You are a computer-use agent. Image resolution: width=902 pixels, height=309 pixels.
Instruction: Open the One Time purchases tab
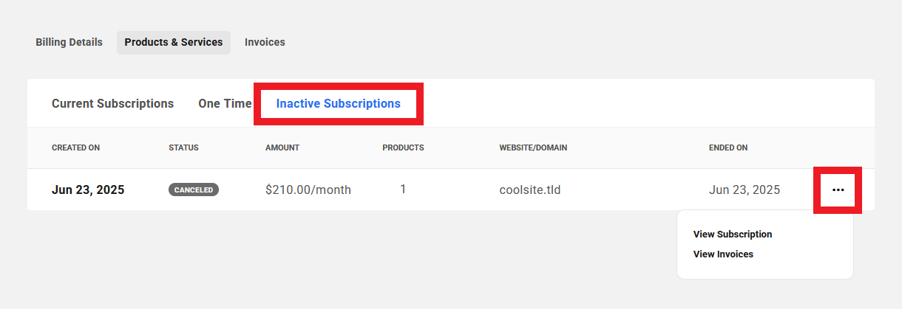[x=225, y=103]
